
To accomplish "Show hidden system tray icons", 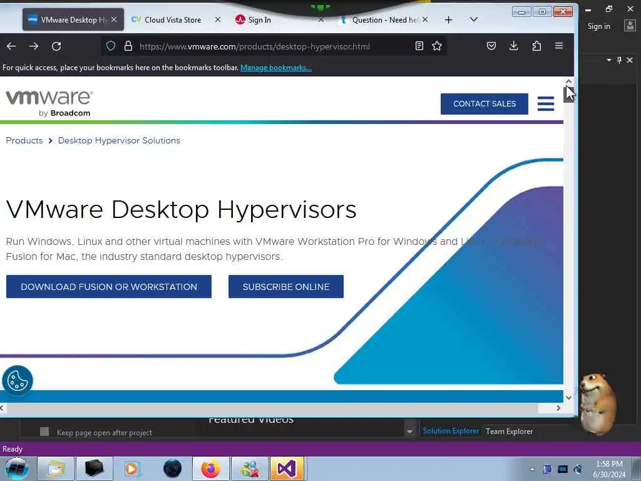I will pyautogui.click(x=532, y=469).
